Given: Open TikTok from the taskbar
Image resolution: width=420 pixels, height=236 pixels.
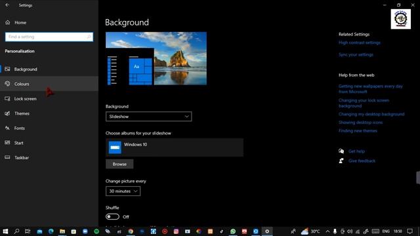Looking at the screenshot, I should (x=222, y=231).
